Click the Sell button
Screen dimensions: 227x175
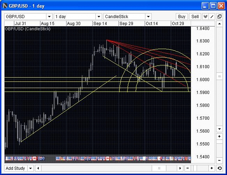(x=195, y=17)
